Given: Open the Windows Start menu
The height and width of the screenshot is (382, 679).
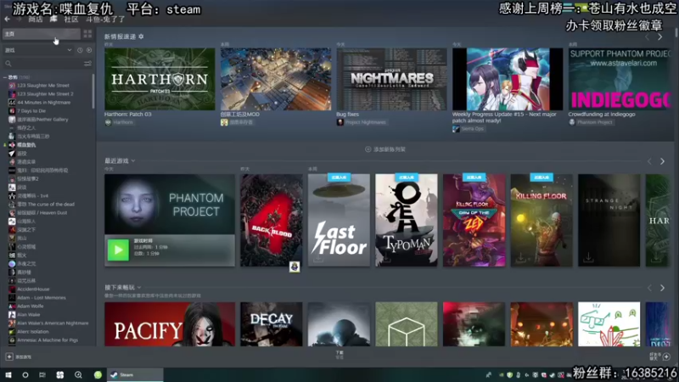Looking at the screenshot, I should (x=8, y=374).
